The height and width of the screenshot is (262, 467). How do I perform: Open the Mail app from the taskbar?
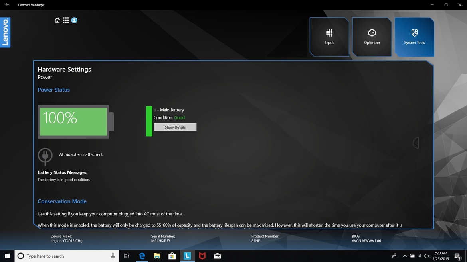218,256
